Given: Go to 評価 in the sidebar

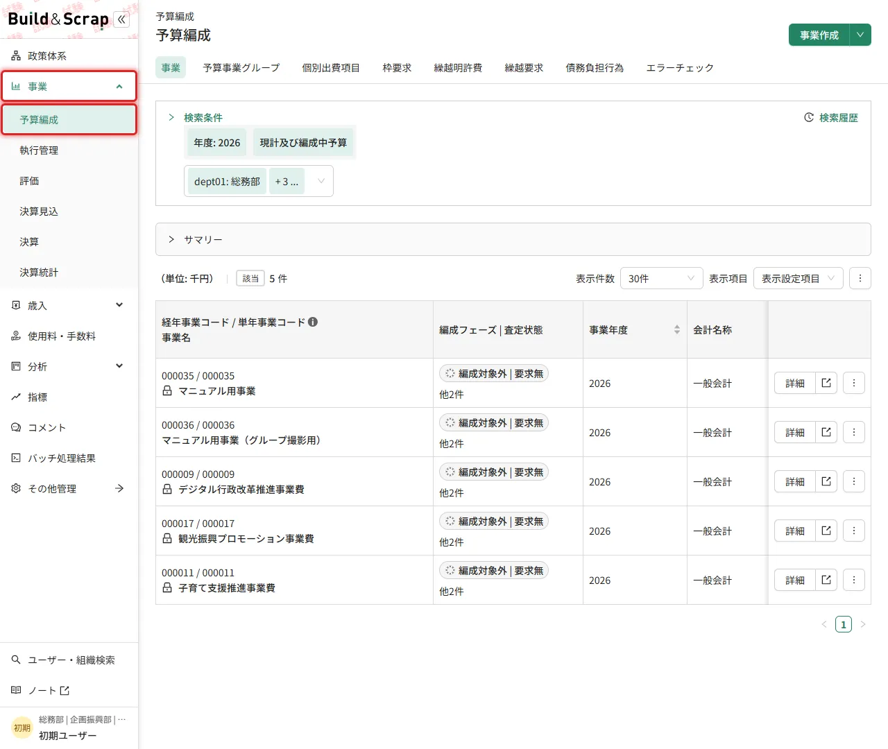Looking at the screenshot, I should click(69, 181).
